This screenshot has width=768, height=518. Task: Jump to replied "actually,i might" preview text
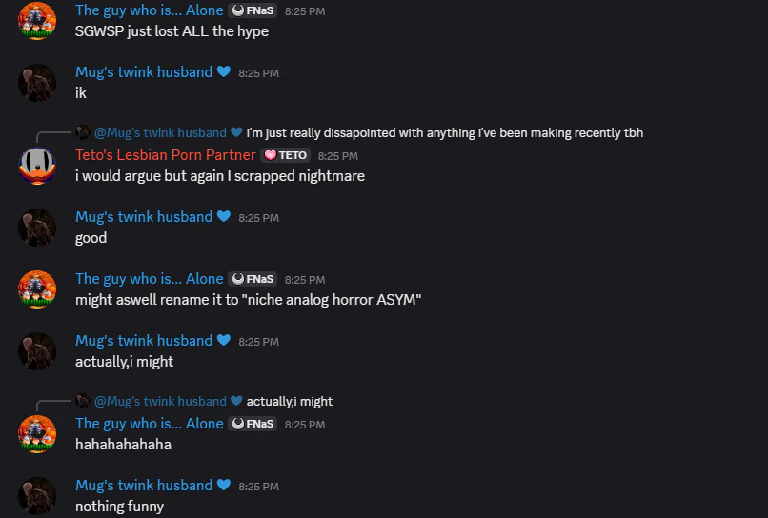tap(289, 402)
